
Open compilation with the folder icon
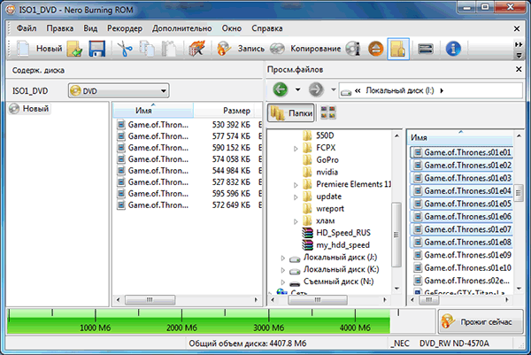[74, 49]
